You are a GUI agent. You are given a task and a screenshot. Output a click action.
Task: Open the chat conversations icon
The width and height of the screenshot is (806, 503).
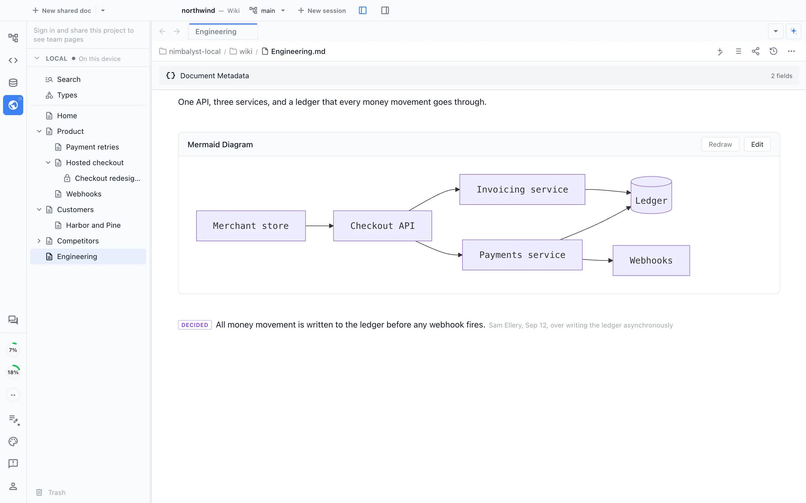(13, 320)
